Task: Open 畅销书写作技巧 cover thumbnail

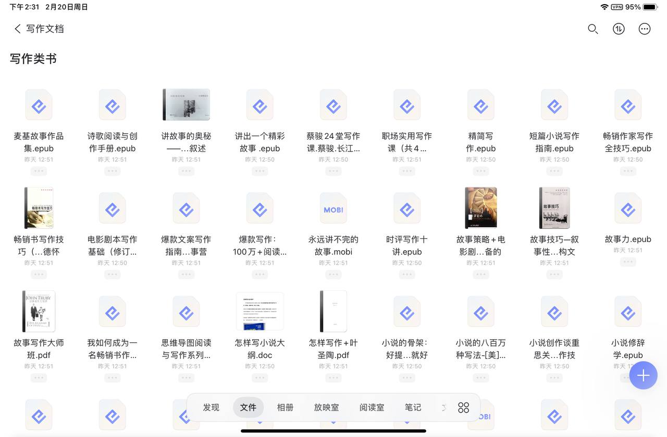Action: pos(39,208)
